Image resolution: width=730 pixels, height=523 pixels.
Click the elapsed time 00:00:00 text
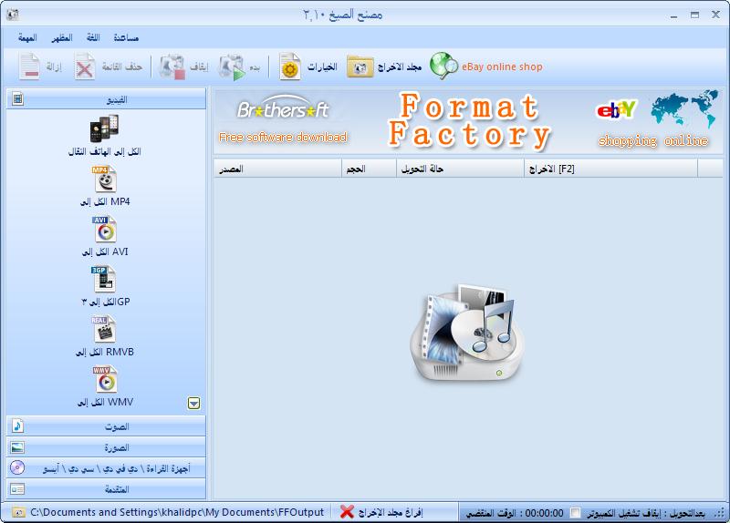(544, 513)
